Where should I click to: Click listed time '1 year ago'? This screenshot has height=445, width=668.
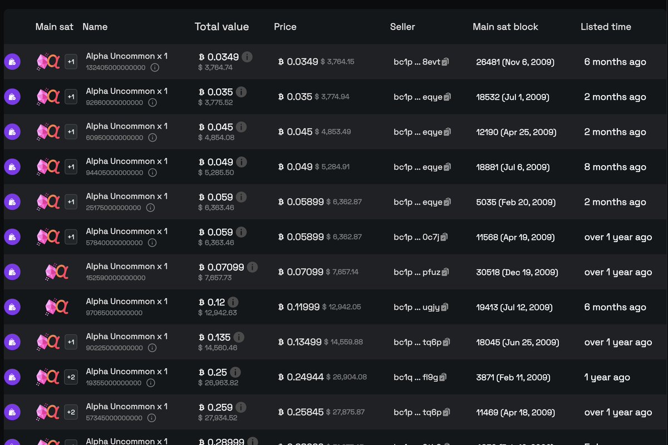point(607,377)
